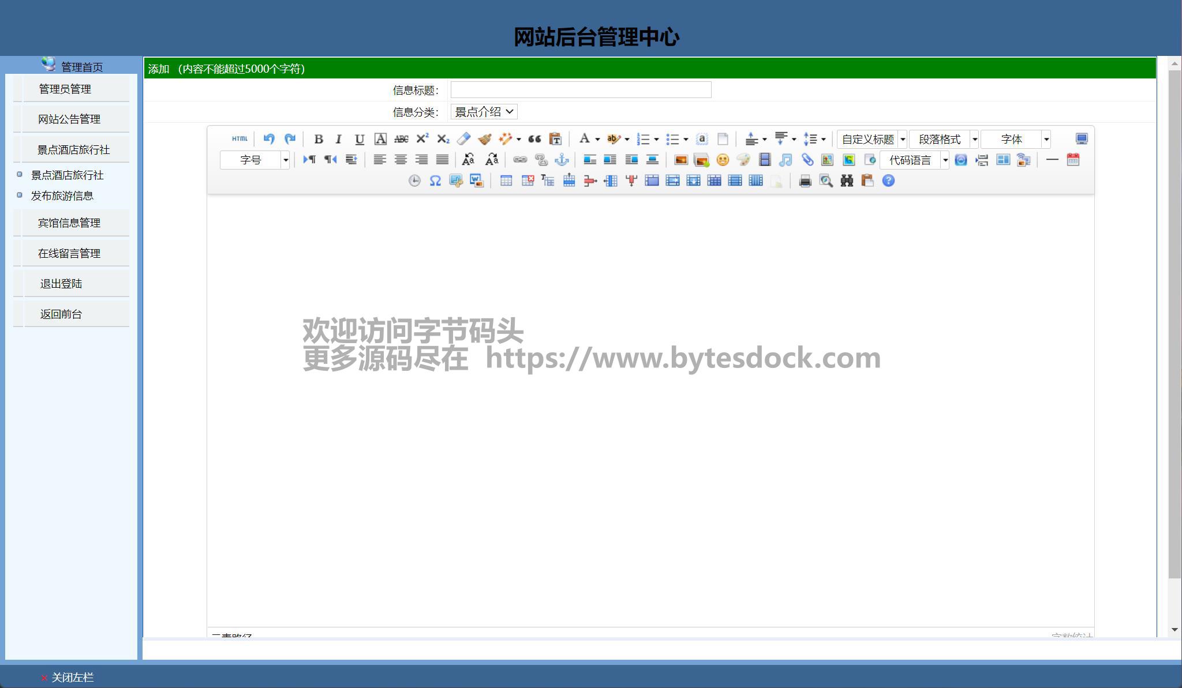Click the print icon
1182x688 pixels.
click(x=805, y=181)
